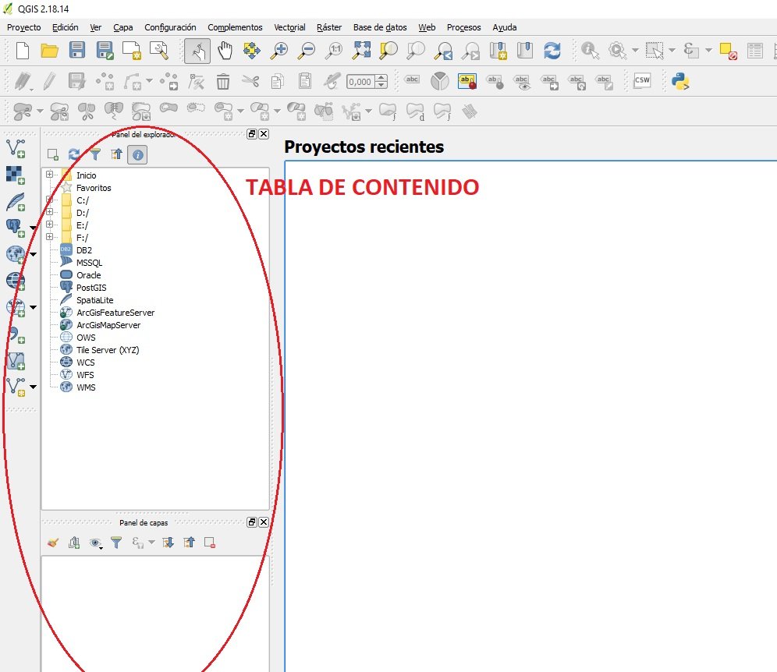Open a project with the folder icon
Screen dimensions: 777x672
coord(50,51)
